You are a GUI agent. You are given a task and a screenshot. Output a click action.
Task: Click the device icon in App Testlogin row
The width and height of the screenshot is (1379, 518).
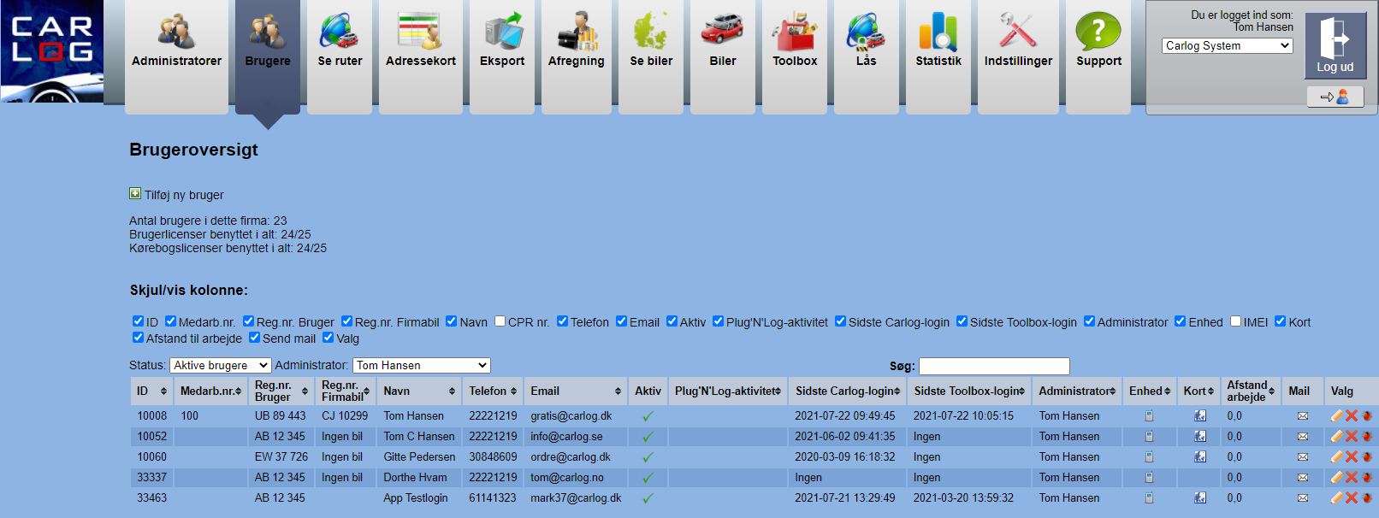coord(1149,498)
